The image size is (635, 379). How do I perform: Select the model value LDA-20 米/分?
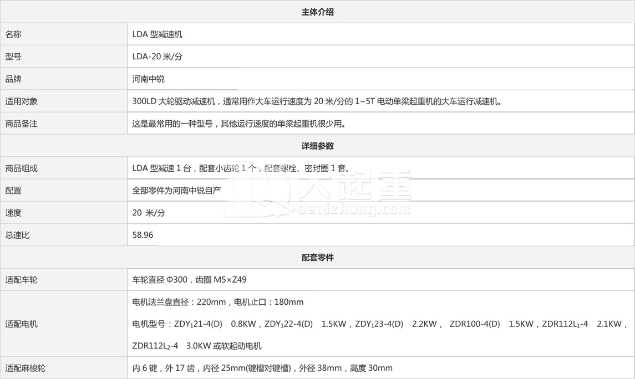[157, 57]
